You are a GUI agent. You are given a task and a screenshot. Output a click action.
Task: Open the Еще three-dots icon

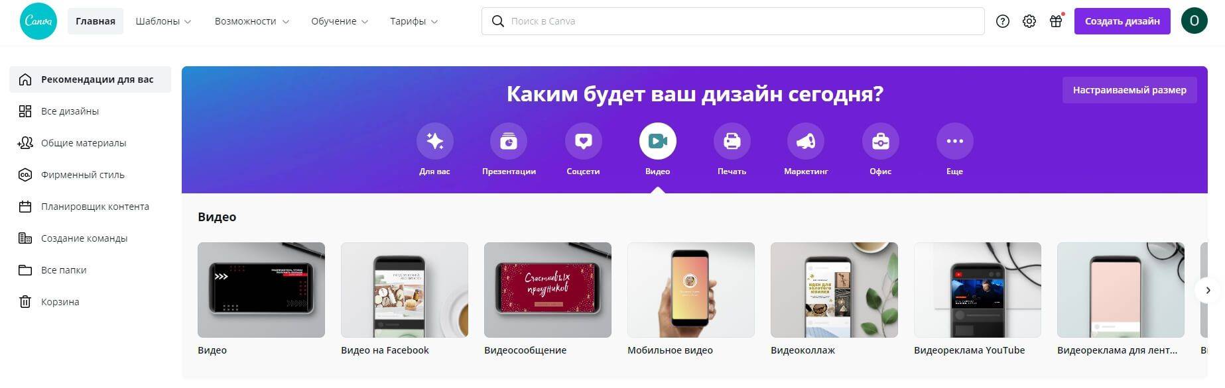click(x=954, y=141)
